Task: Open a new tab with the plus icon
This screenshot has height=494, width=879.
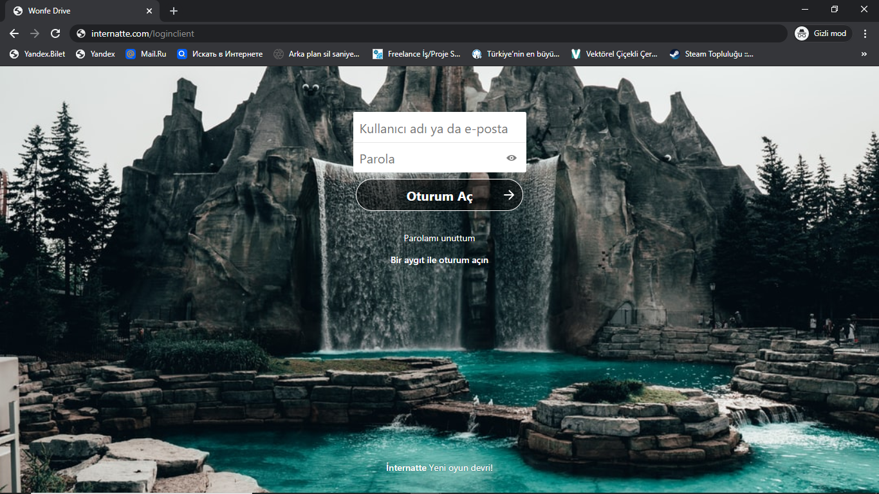Action: pos(174,11)
